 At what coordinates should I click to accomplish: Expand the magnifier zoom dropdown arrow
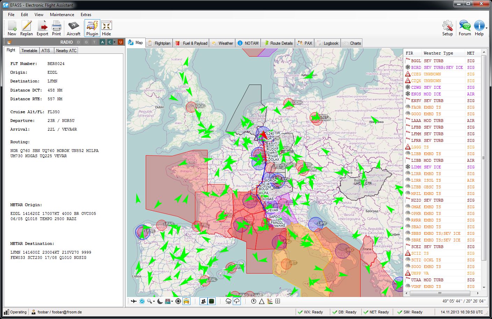[x=154, y=302]
